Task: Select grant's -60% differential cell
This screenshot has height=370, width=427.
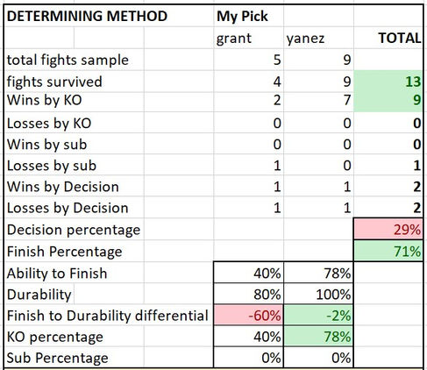Action: [248, 315]
